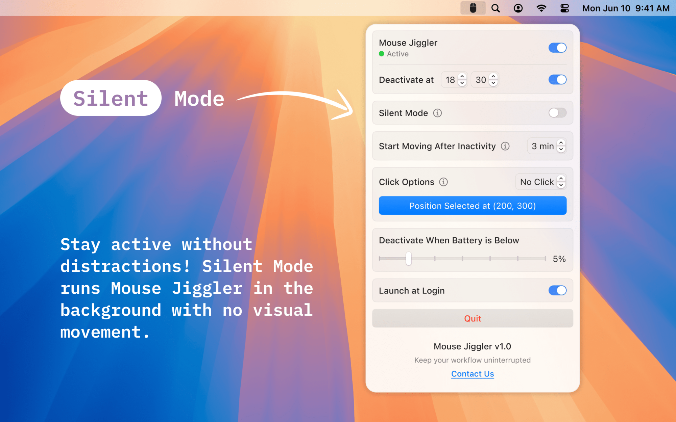This screenshot has width=676, height=422.
Task: Turn off the Mouse Jiggler switch
Action: point(557,48)
